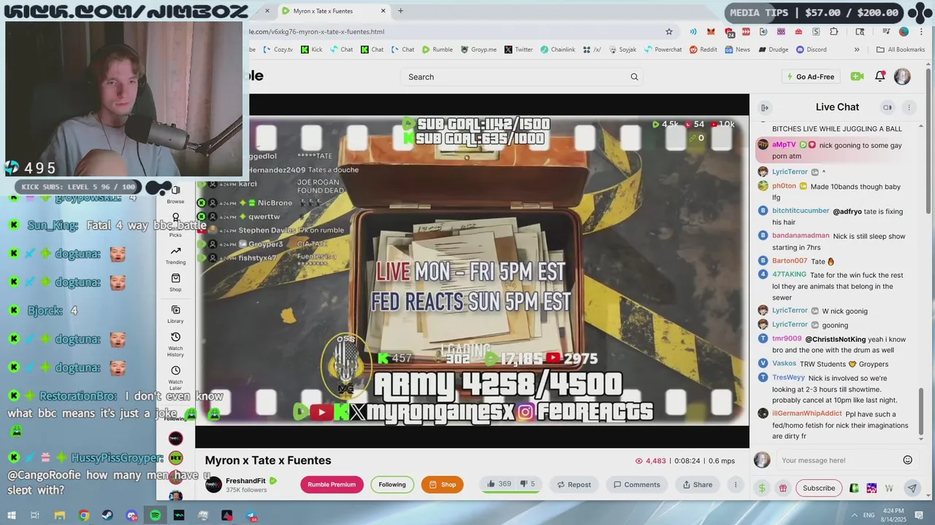Bookmark this page with the star icon
Image resolution: width=935 pixels, height=525 pixels.
pos(668,31)
